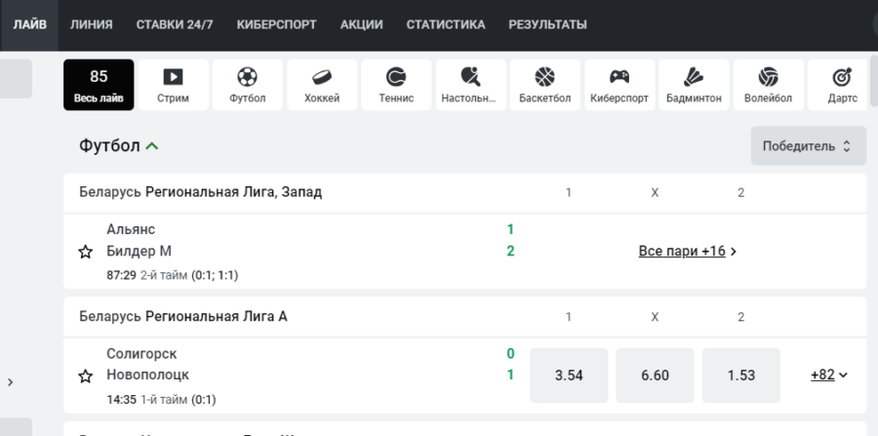Collapse the Футбол section
Image resolution: width=878 pixels, height=436 pixels.
click(152, 146)
